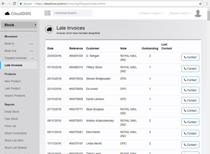Click the user avatar silhouette

click(x=198, y=13)
